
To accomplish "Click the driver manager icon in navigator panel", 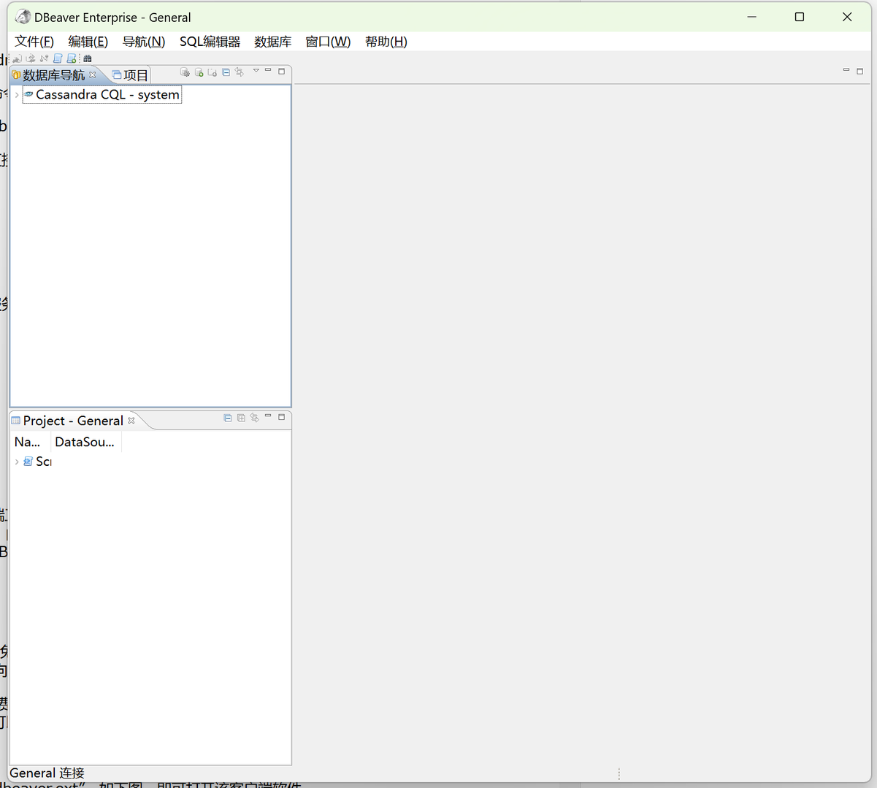I will click(185, 72).
